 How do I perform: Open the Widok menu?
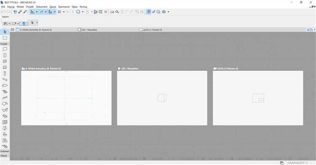20,7
